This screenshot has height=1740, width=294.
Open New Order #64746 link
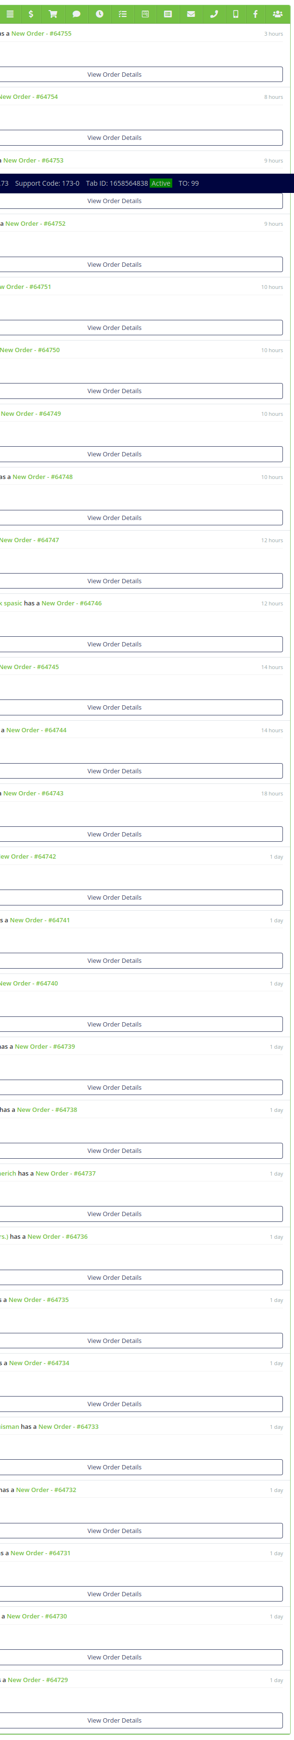coord(72,603)
